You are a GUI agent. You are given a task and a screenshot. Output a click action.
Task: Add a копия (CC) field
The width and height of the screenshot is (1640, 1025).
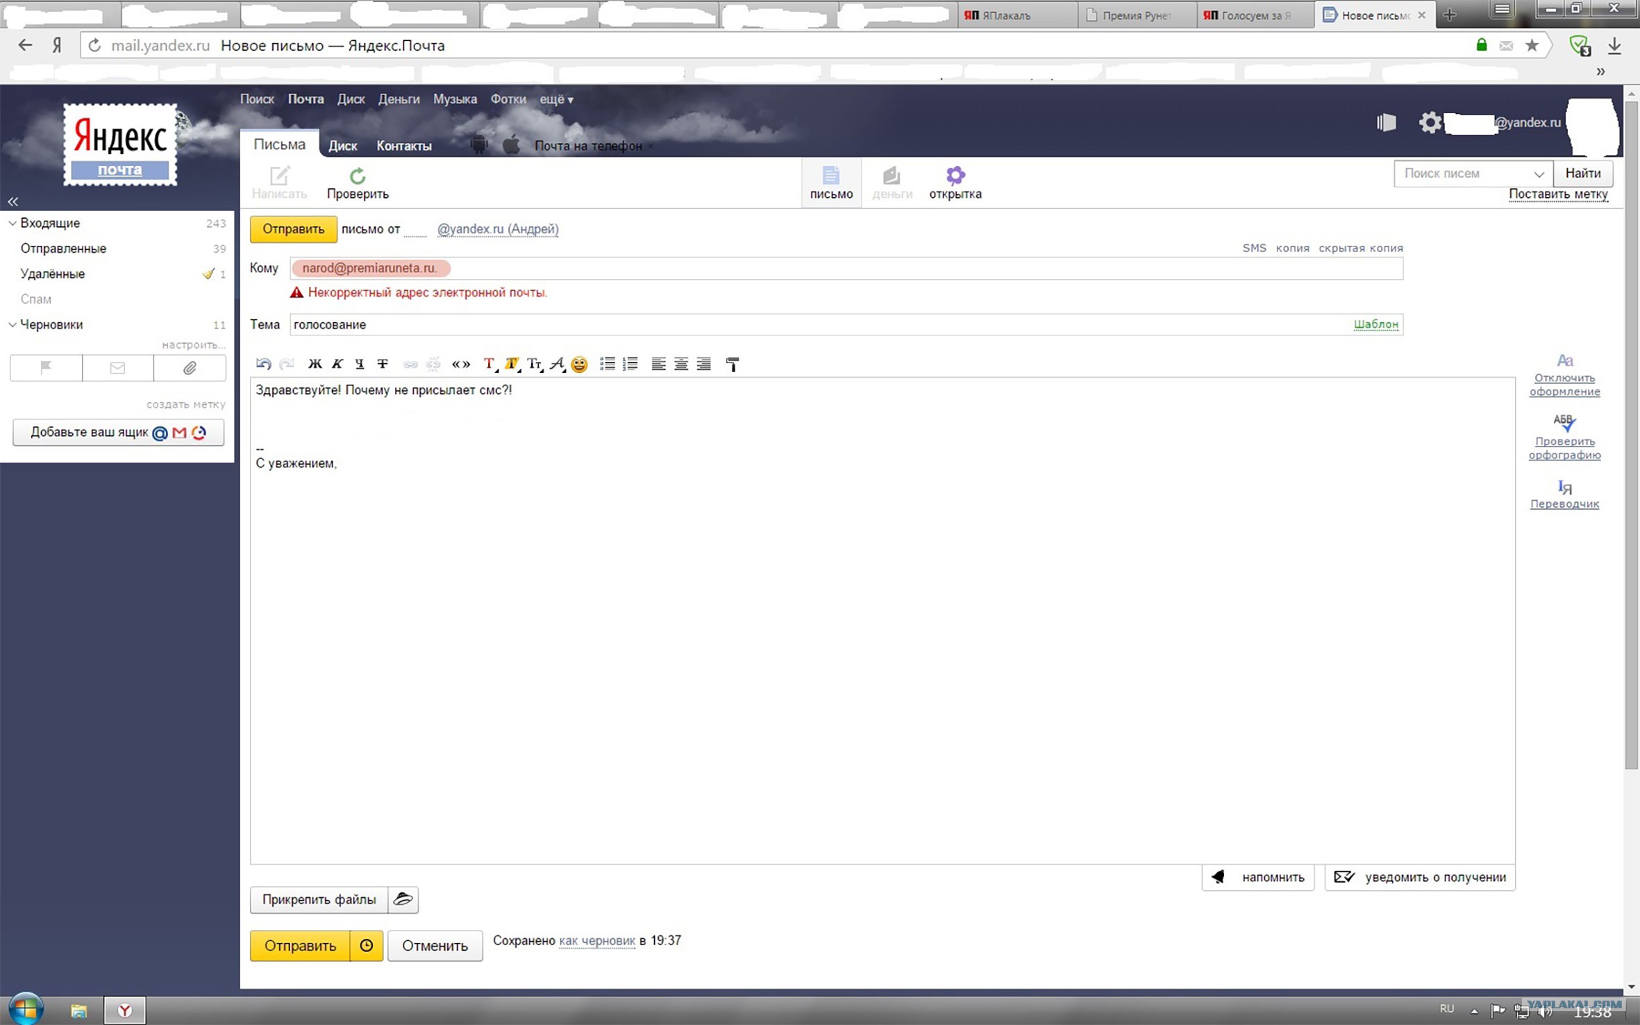pyautogui.click(x=1292, y=248)
